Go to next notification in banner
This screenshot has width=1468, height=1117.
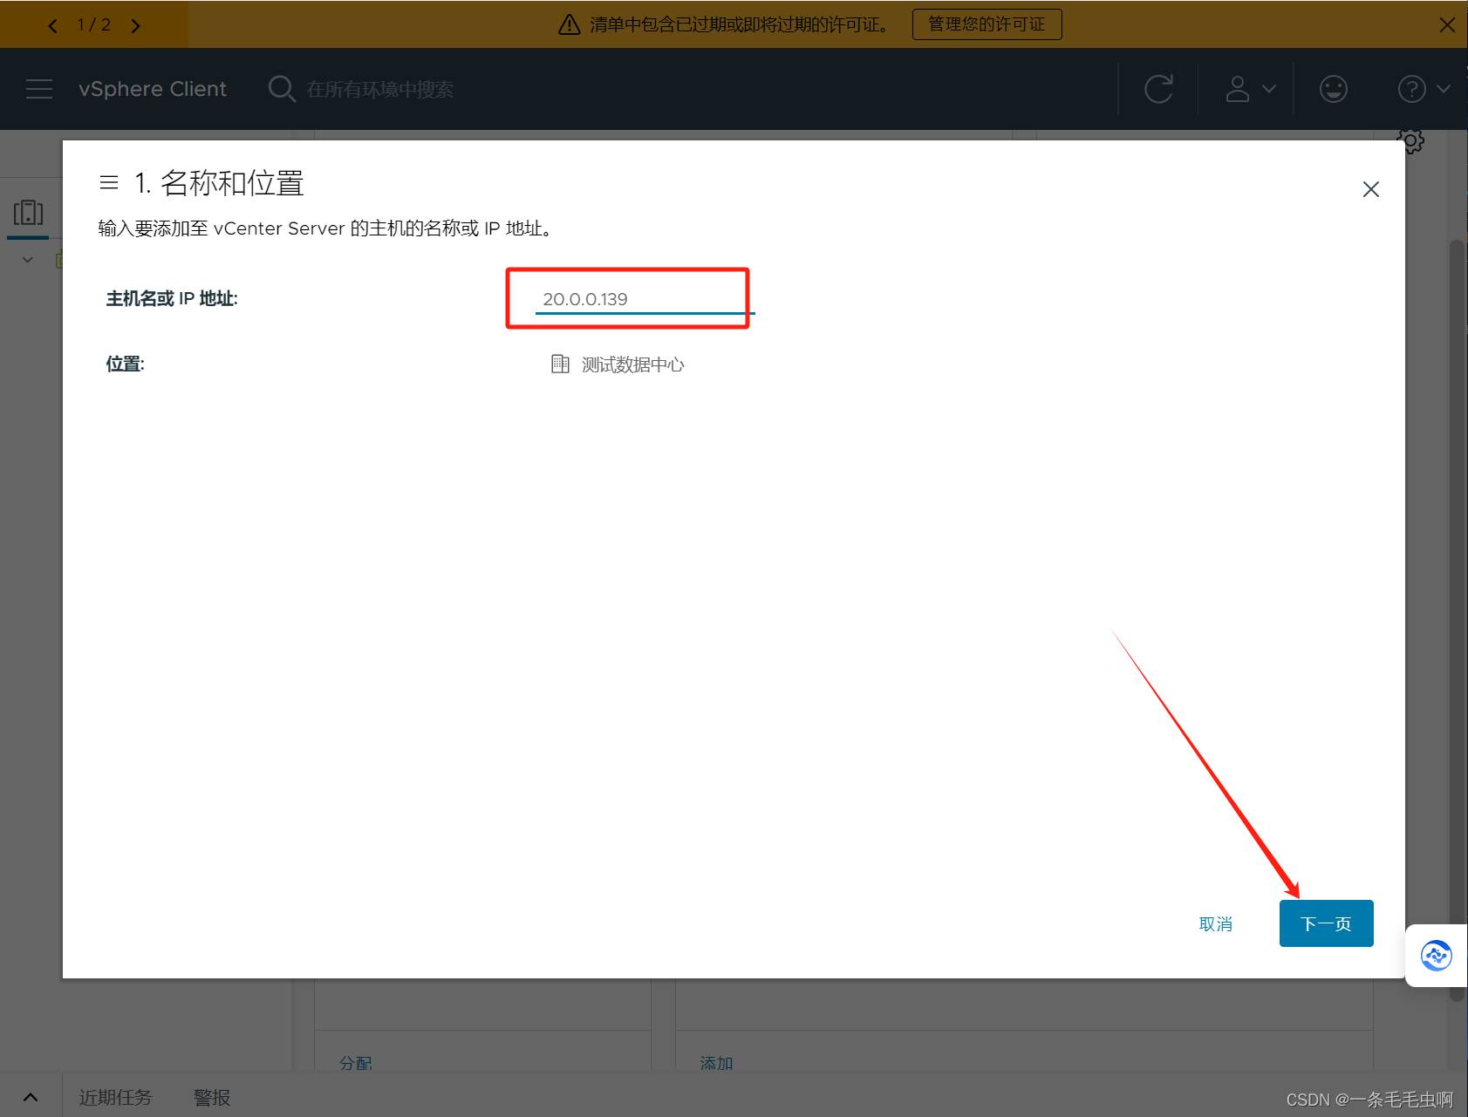coord(135,25)
